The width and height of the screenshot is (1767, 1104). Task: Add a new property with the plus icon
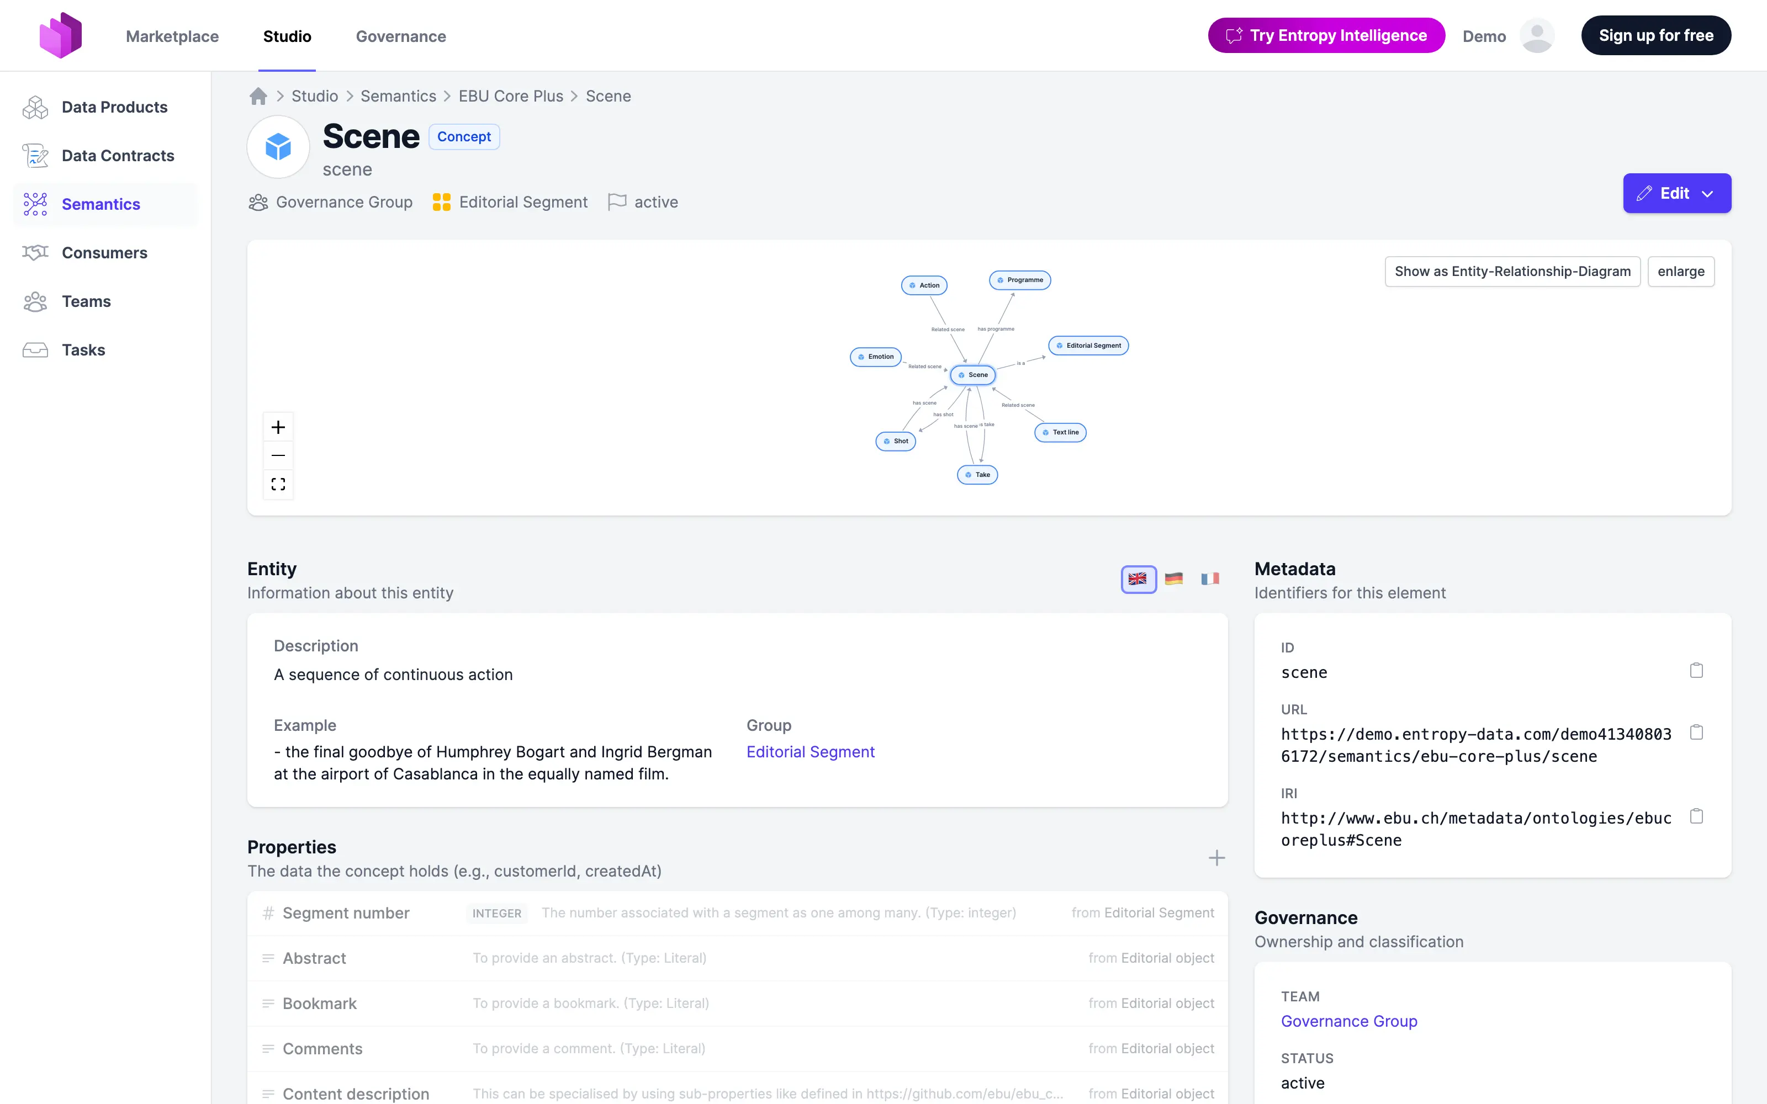(x=1216, y=858)
